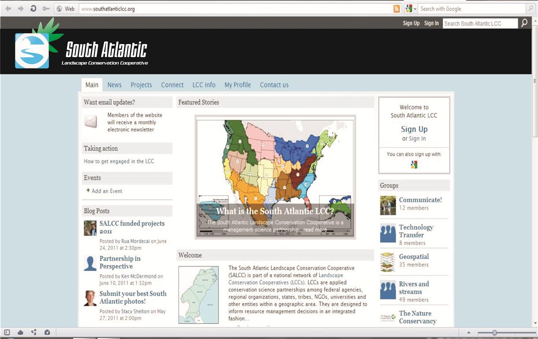Click the browser Forward arrow
538x339 pixels.
click(x=21, y=8)
